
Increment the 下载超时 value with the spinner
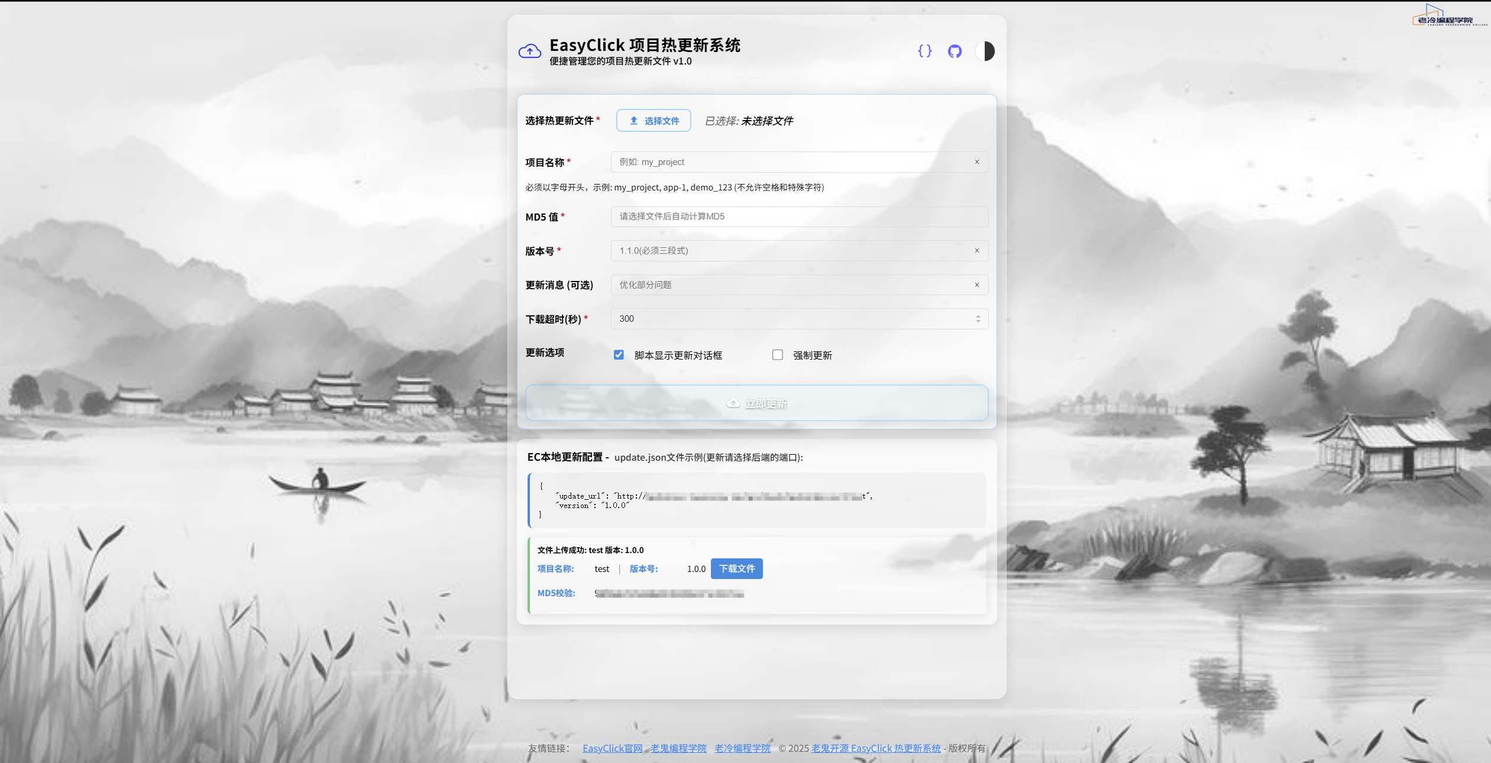978,316
